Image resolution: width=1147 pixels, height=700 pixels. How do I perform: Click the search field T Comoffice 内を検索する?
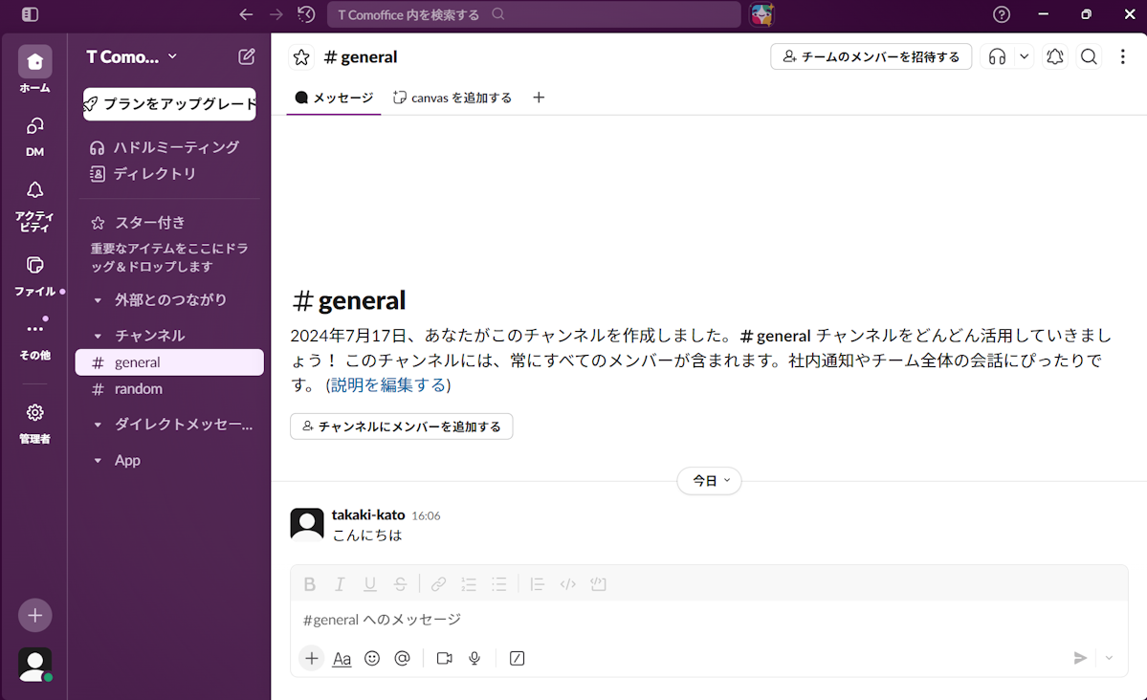pos(534,14)
